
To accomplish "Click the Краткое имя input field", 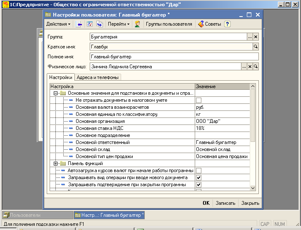I will [x=171, y=47].
